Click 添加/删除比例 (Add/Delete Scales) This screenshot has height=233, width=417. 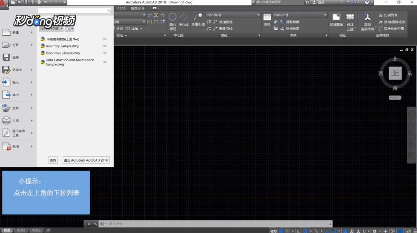pyautogui.click(x=392, y=22)
